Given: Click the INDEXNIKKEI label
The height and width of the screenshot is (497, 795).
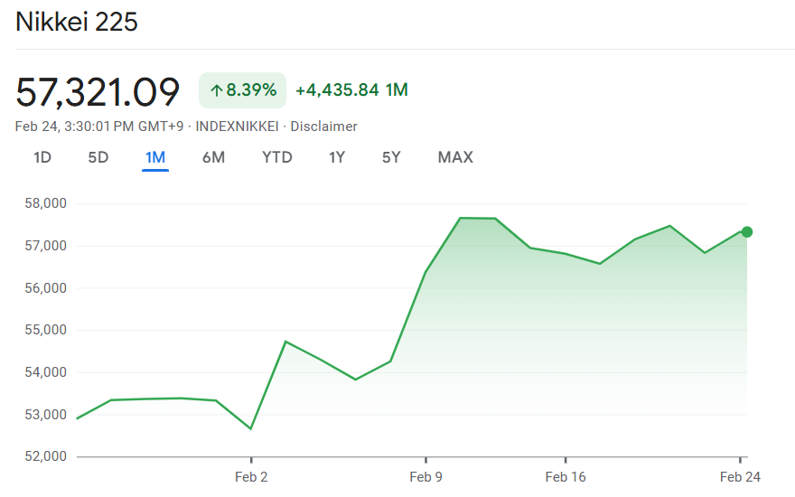Looking at the screenshot, I should click(238, 127).
